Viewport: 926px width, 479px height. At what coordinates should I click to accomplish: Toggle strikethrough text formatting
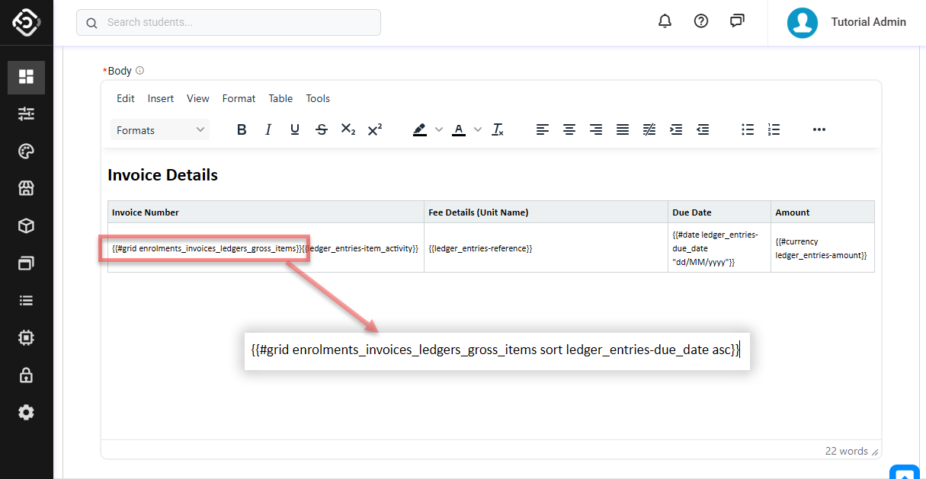pos(322,130)
